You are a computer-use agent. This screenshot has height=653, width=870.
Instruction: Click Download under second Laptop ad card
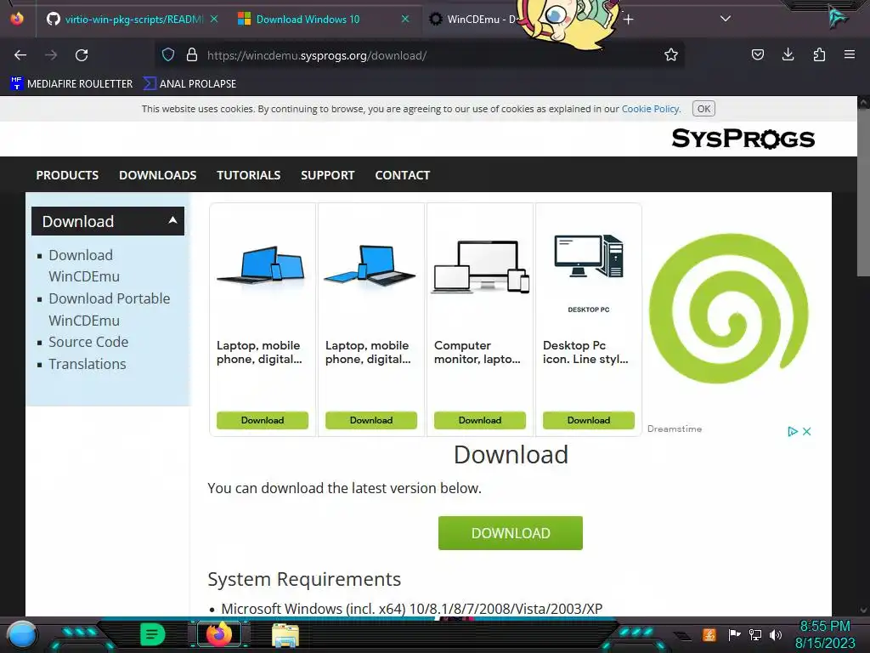pyautogui.click(x=371, y=420)
